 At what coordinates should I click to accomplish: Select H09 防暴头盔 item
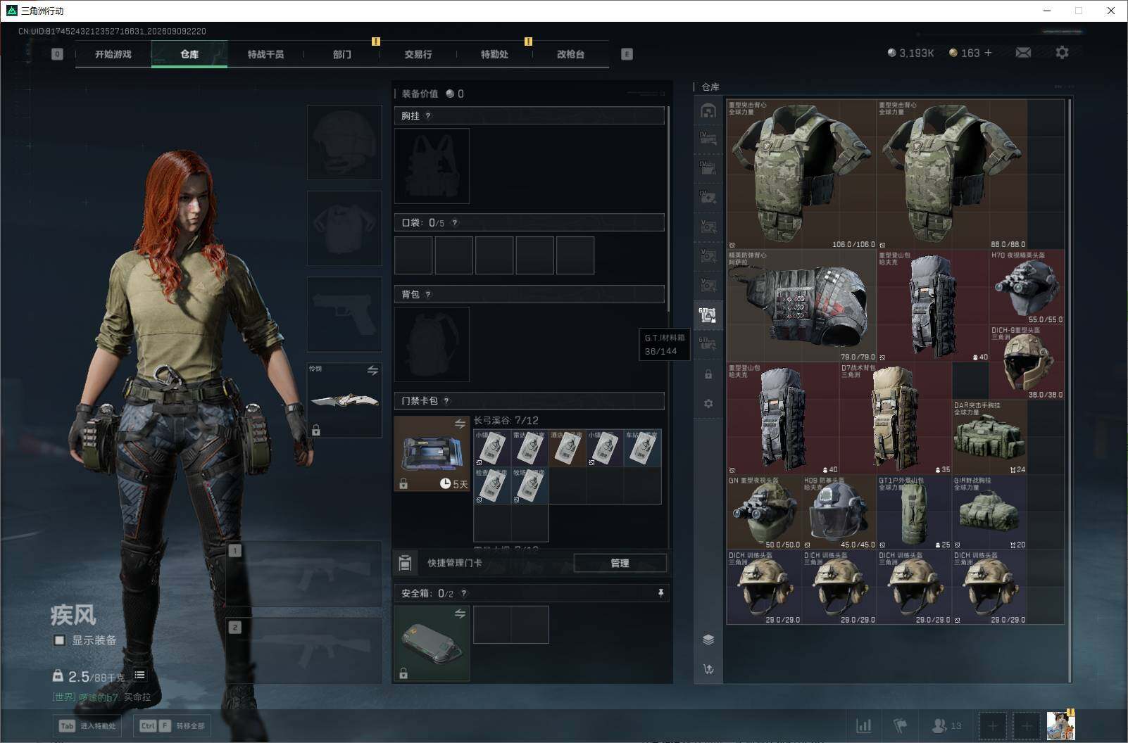pyautogui.click(x=839, y=512)
